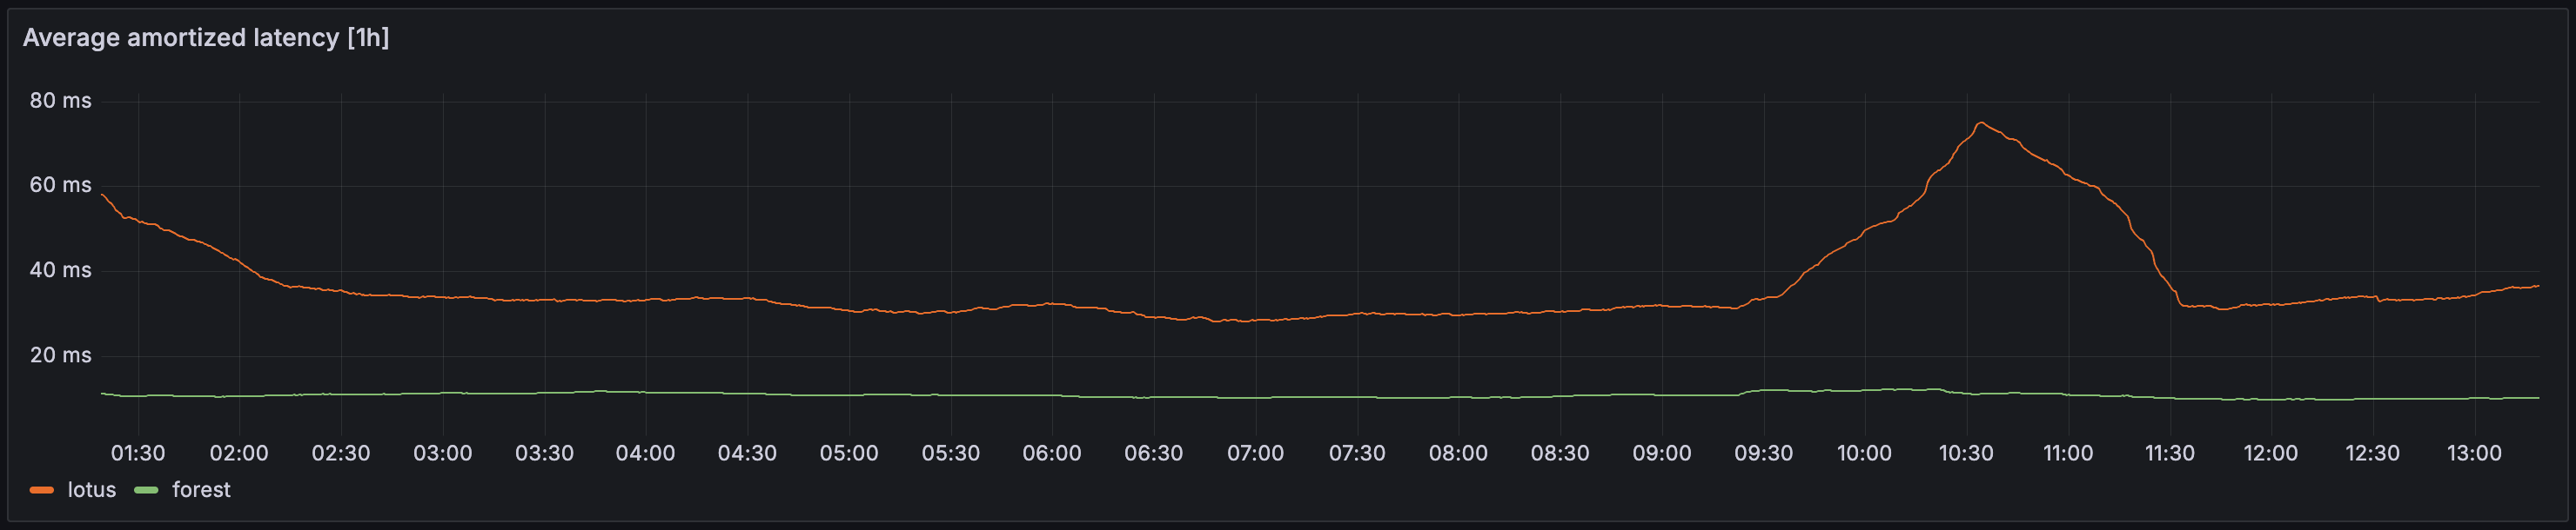This screenshot has height=530, width=2576.
Task: Click the orange lotus legend color swatch
Action: pos(42,490)
